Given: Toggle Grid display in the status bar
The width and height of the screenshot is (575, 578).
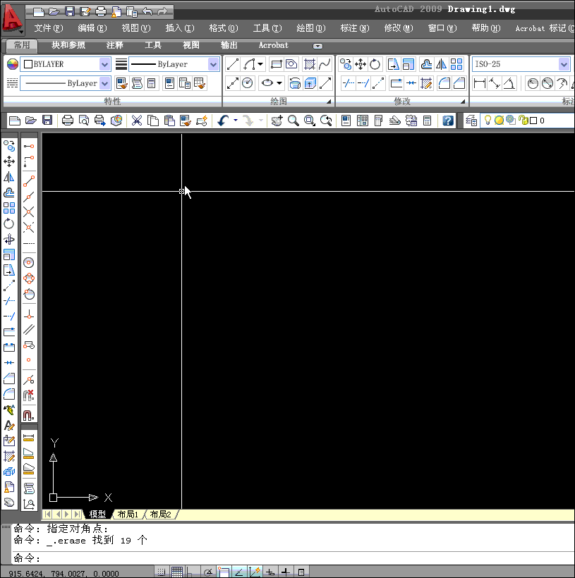Looking at the screenshot, I should [x=177, y=572].
